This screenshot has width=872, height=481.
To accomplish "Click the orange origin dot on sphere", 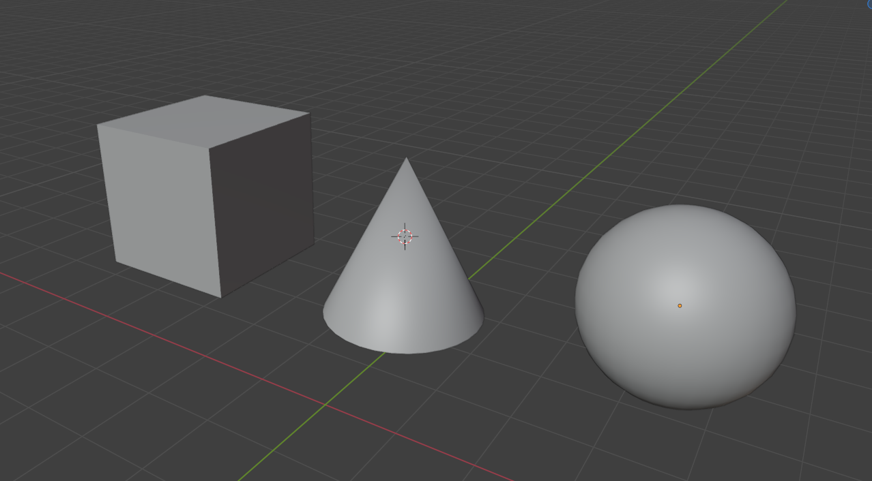I will (680, 306).
